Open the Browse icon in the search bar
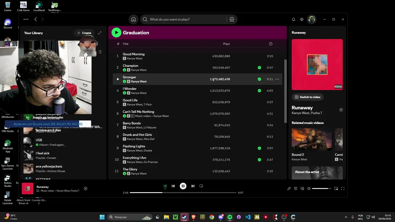Image resolution: width=395 pixels, height=222 pixels. (232, 19)
